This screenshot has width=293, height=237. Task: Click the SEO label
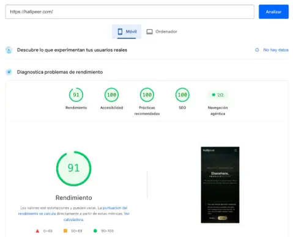(x=182, y=108)
